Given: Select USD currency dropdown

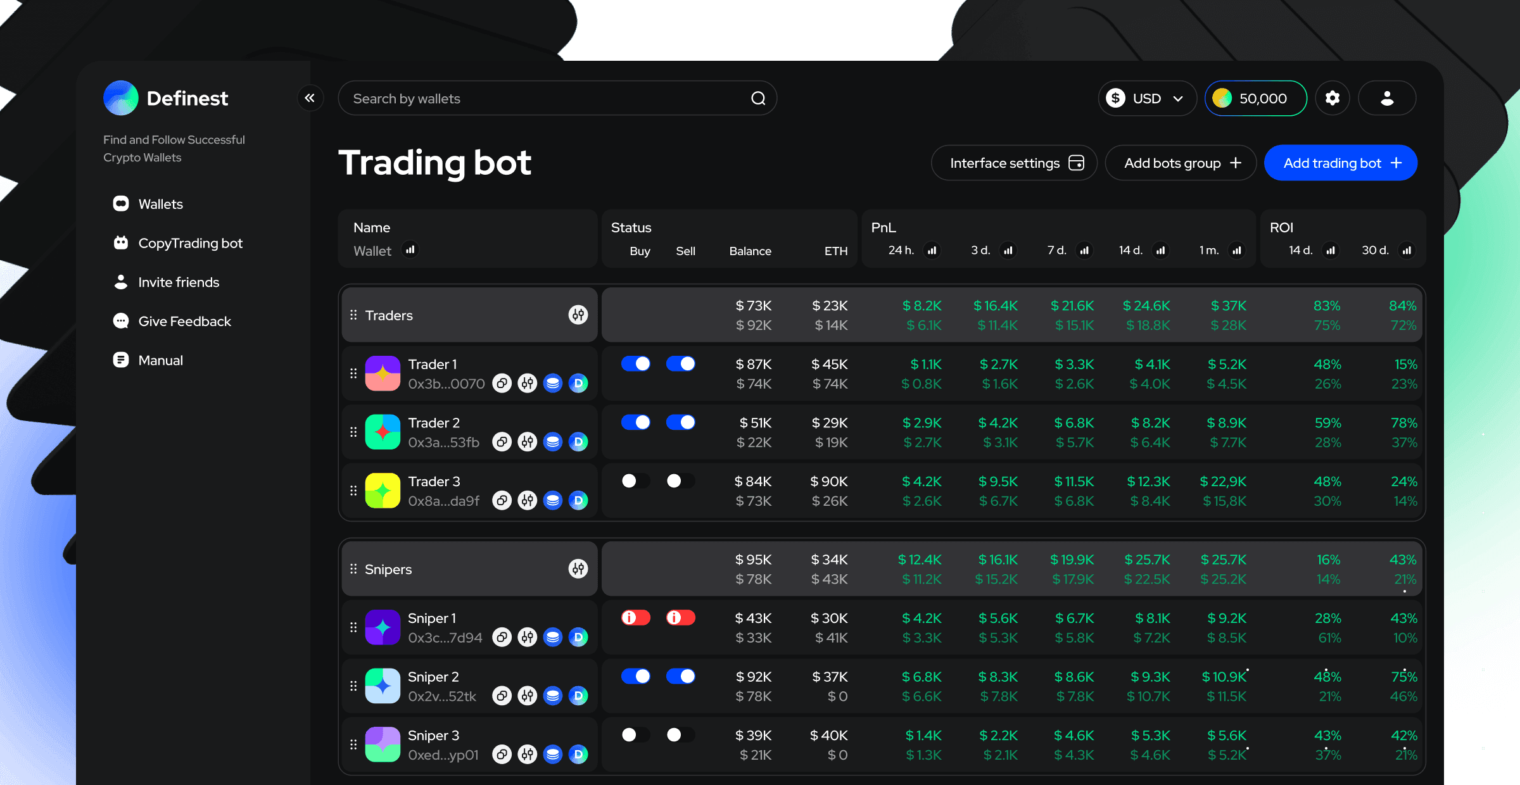Looking at the screenshot, I should (x=1141, y=97).
